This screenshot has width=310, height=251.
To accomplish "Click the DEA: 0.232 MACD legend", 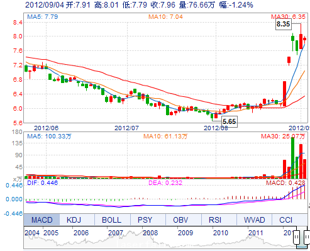I will [x=165, y=182].
